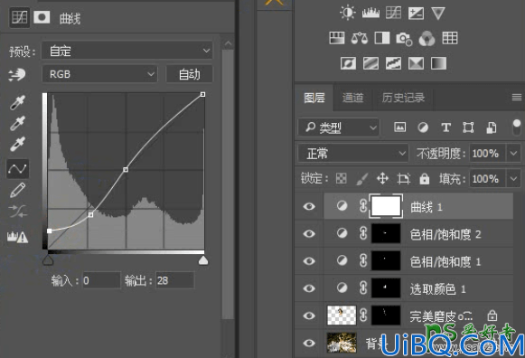This screenshot has width=525, height=358.
Task: Select the edit-points curve tool
Action: coord(18,168)
